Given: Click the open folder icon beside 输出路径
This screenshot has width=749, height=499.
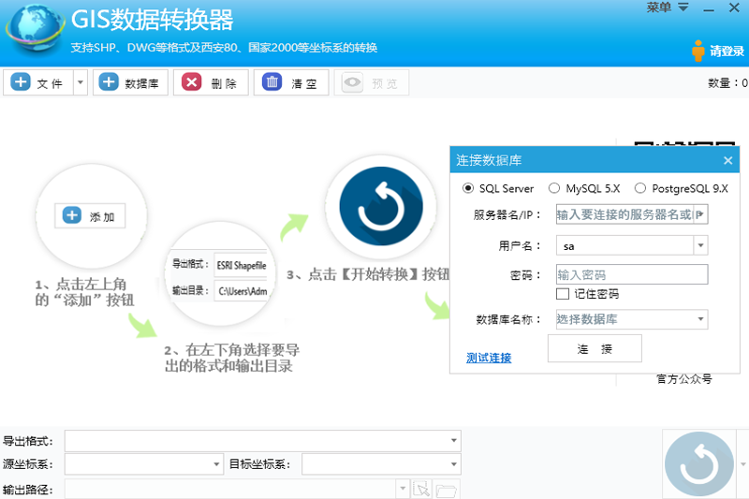Looking at the screenshot, I should coord(447,490).
